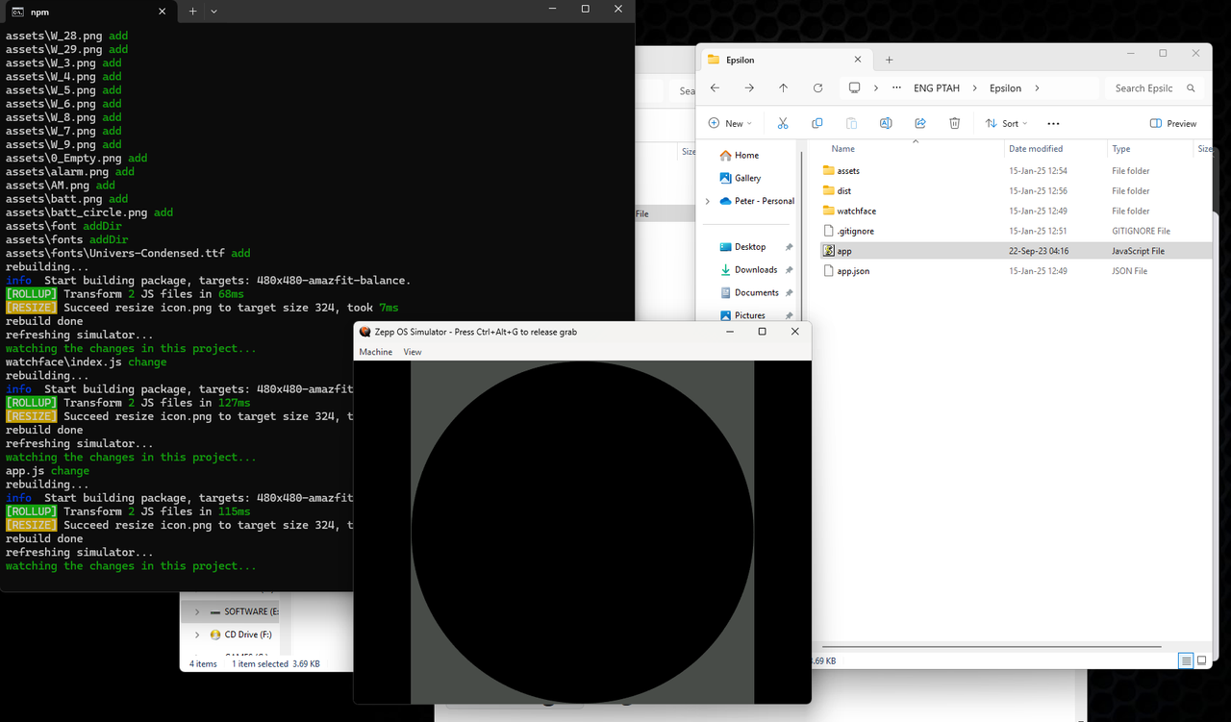Screen dimensions: 1231x722
Task: Expand chevron after This PC icon in breadcrumb
Action: (x=876, y=87)
